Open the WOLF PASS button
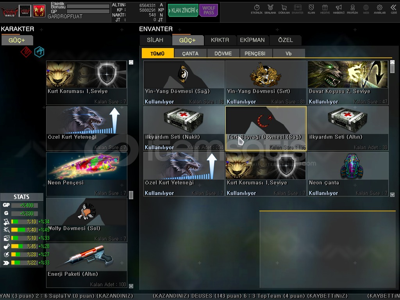This screenshot has width=400, height=300. pos(209,11)
